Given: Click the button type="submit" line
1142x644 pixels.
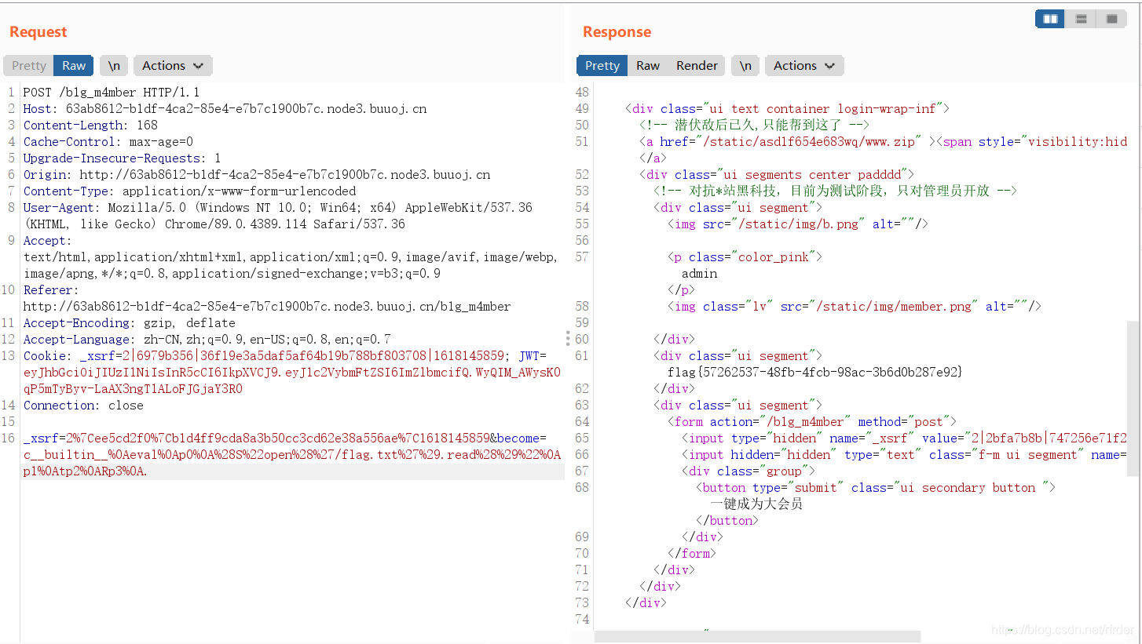Looking at the screenshot, I should [875, 488].
